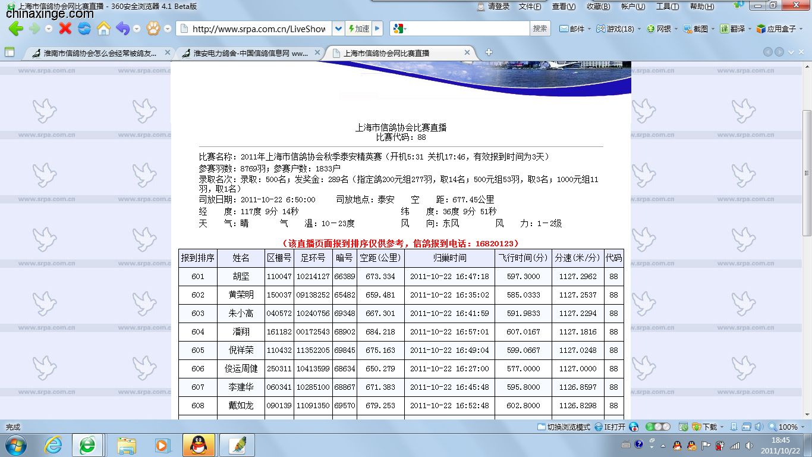Click the 截图 screenshot tool
This screenshot has width=812, height=457.
tap(695, 29)
